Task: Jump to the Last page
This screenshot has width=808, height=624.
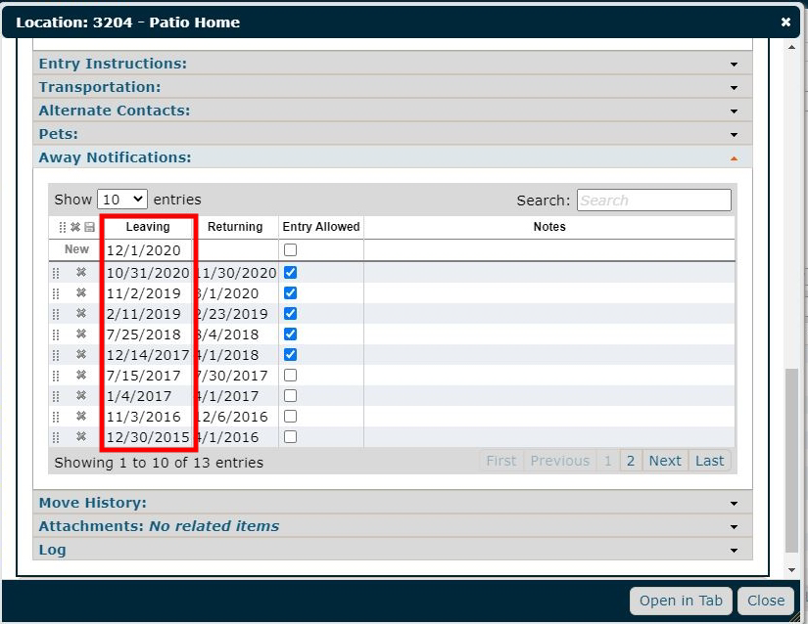Action: tap(710, 461)
